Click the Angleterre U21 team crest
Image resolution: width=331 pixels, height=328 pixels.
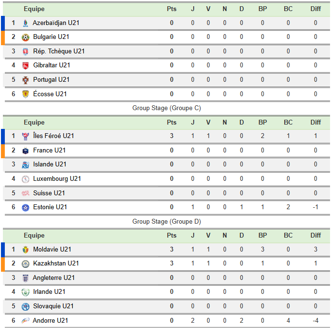coord(26,278)
